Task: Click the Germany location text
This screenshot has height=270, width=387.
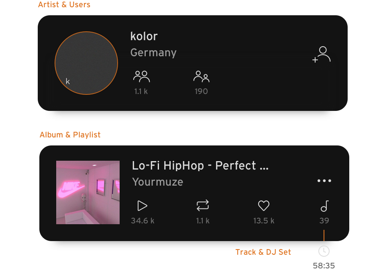Action: (153, 53)
